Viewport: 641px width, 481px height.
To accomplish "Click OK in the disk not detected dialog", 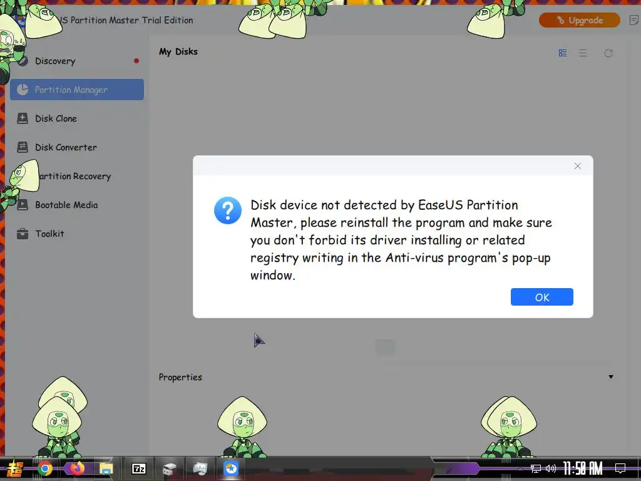I will click(541, 297).
